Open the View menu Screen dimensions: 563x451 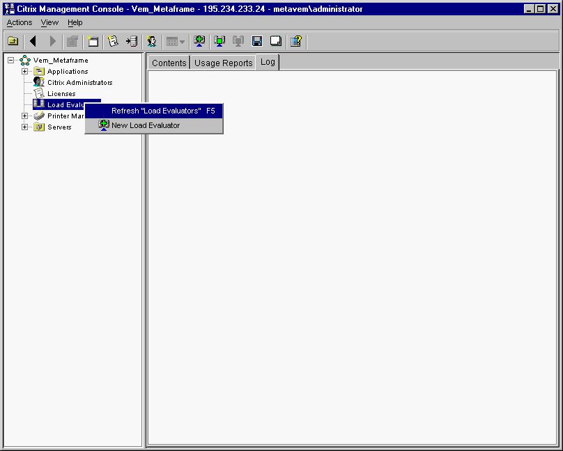49,22
